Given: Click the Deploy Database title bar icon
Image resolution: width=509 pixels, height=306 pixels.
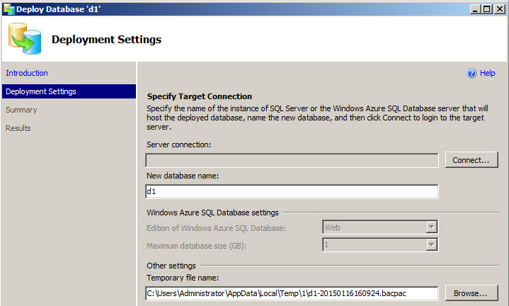Looking at the screenshot, I should pos(8,8).
